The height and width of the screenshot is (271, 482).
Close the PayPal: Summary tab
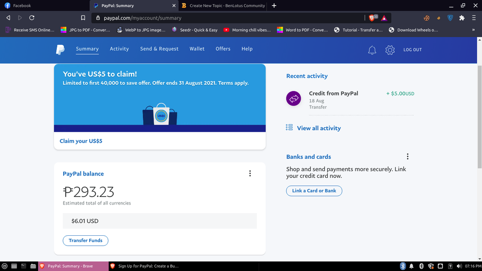tap(174, 5)
